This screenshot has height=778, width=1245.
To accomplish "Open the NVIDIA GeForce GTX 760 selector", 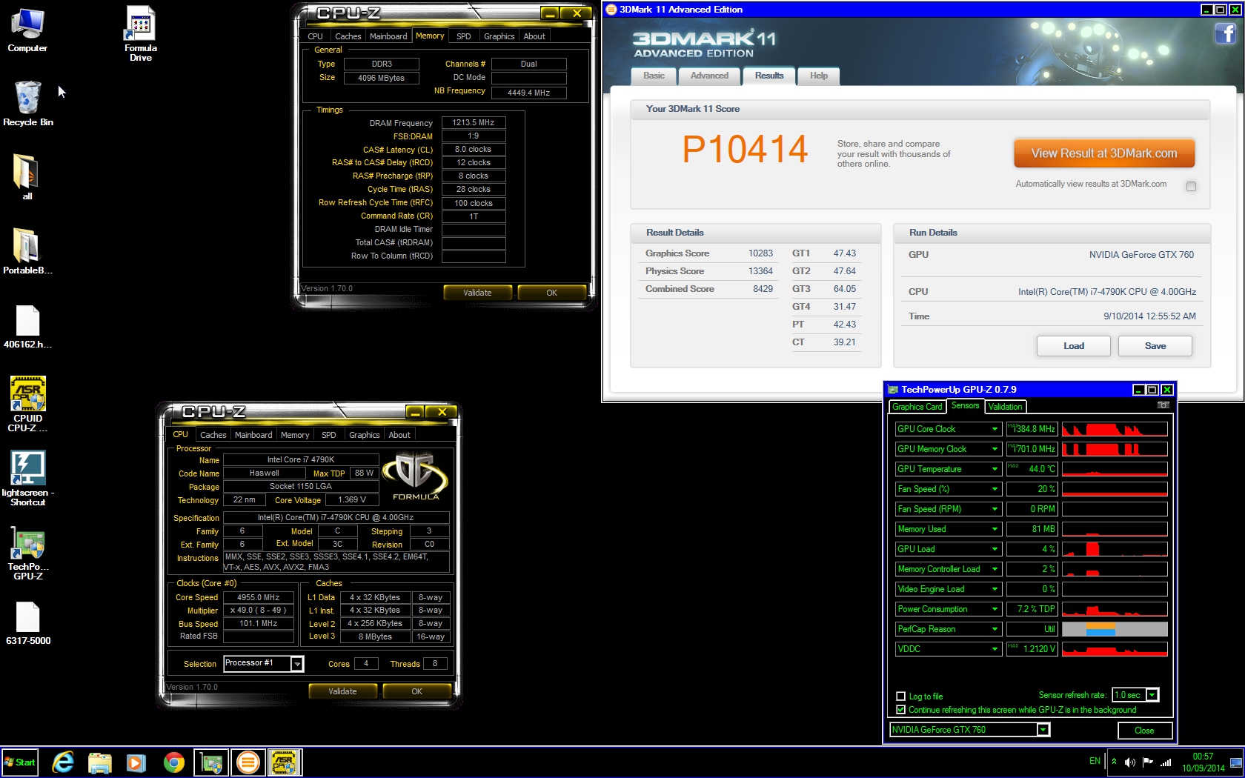I will coord(1043,730).
